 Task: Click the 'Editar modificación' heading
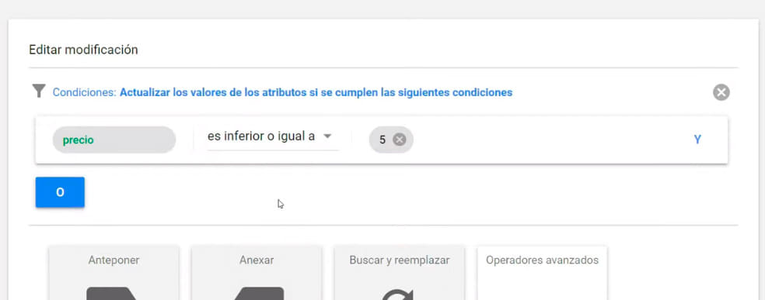[x=83, y=50]
